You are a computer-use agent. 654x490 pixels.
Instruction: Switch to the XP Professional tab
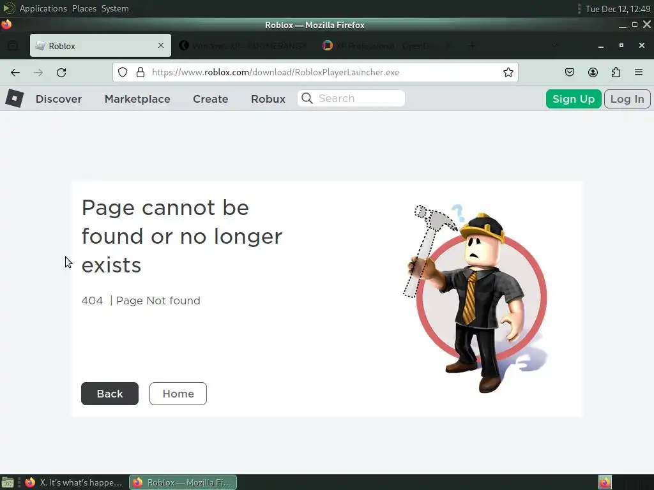[386, 45]
